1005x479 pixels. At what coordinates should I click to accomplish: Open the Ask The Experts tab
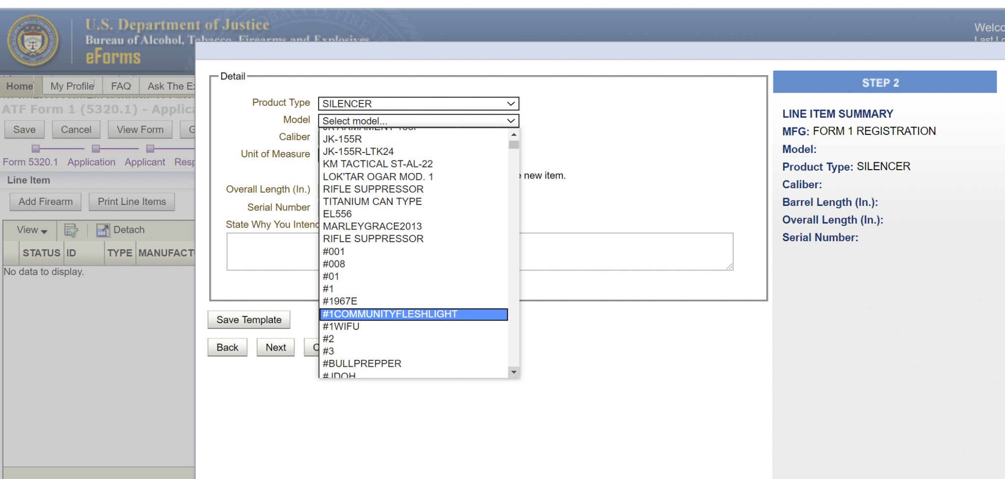coord(168,86)
